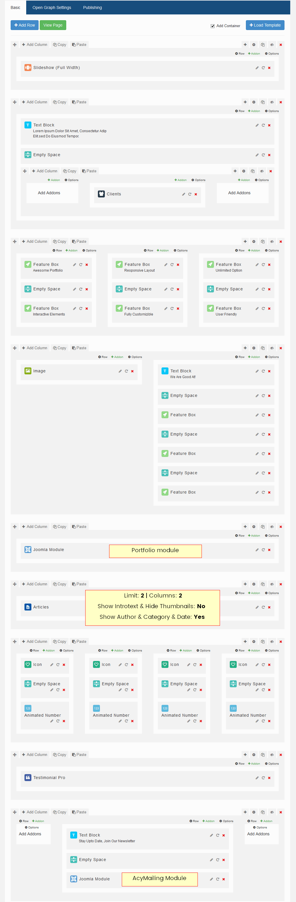Edit the Slideshow (Full Width) addon
Screen dimensions: 296x902
[257, 68]
